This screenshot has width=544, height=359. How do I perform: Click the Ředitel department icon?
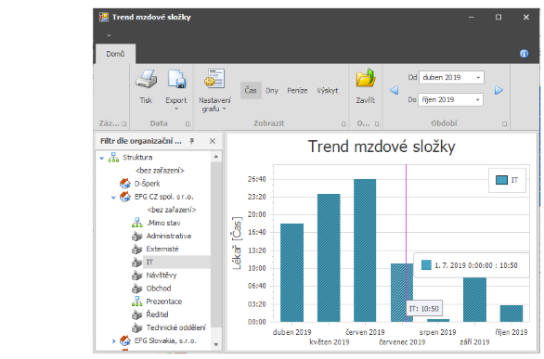(137, 314)
